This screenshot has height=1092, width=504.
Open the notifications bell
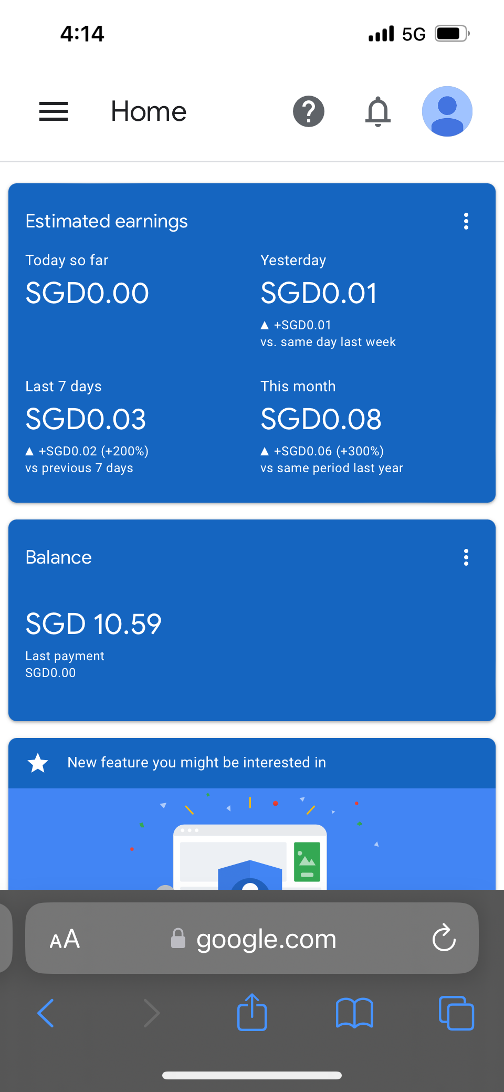point(378,111)
